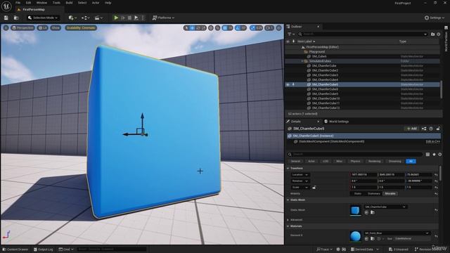450x253 pixels.
Task: Open the Tools menu
Action: [56, 3]
